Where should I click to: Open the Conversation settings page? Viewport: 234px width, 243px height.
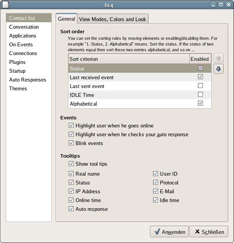[24, 27]
